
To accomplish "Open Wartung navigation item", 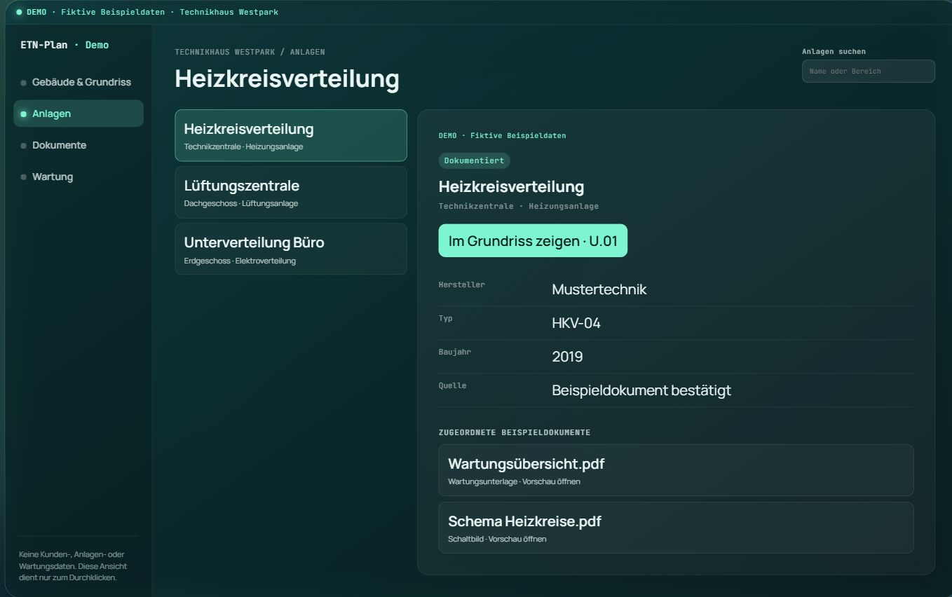I will point(79,177).
